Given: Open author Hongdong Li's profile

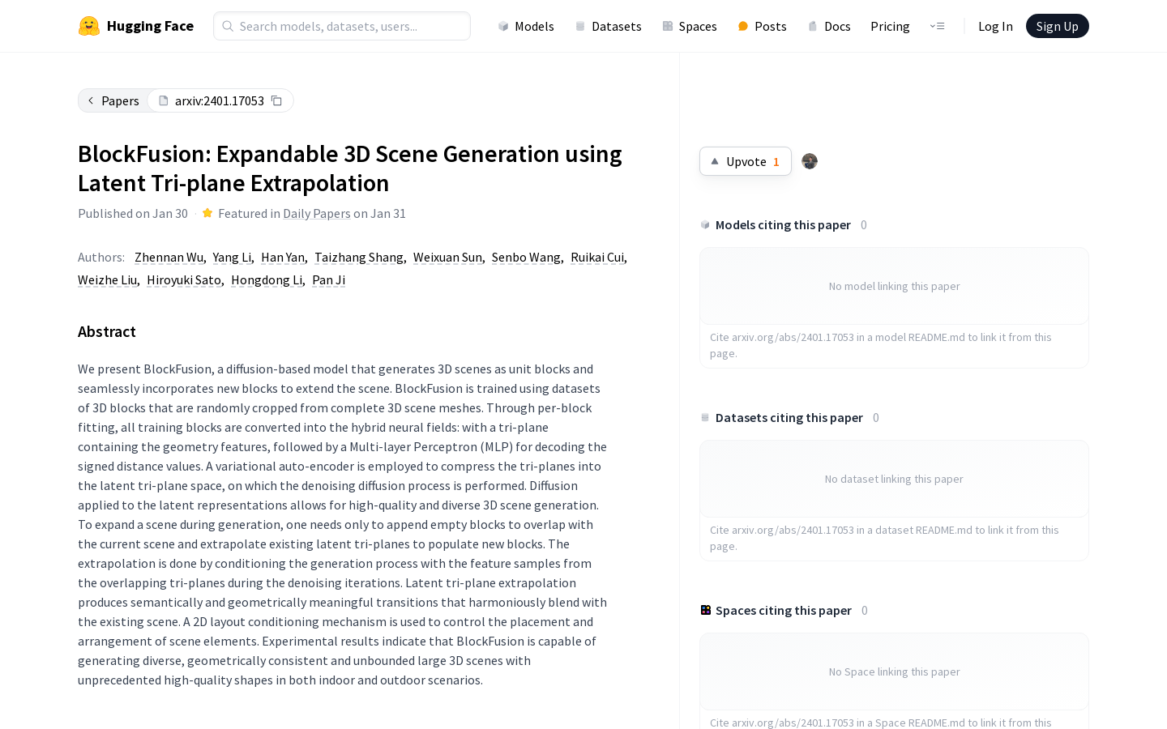Looking at the screenshot, I should pyautogui.click(x=267, y=279).
